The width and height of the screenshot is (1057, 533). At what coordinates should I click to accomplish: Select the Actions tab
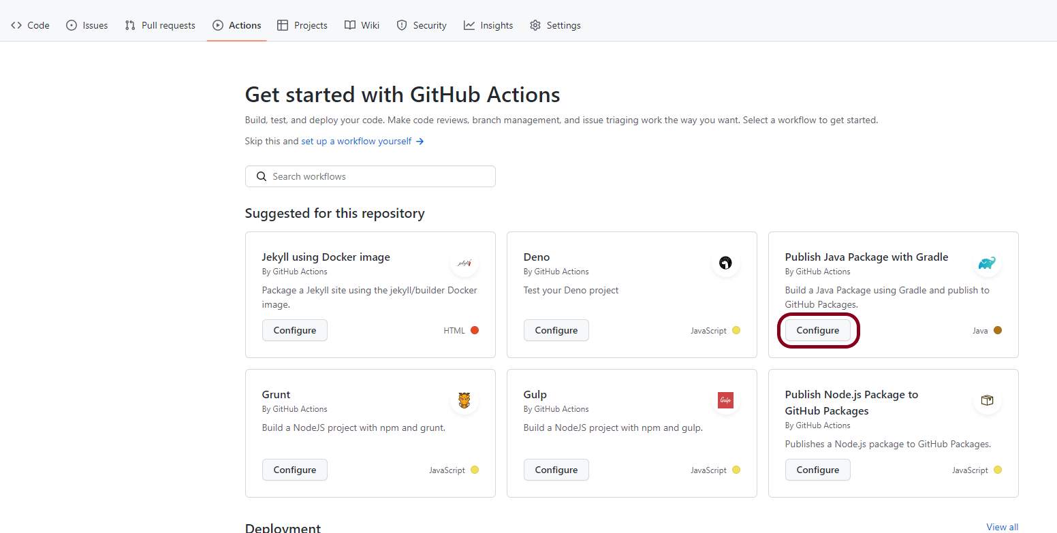point(237,25)
